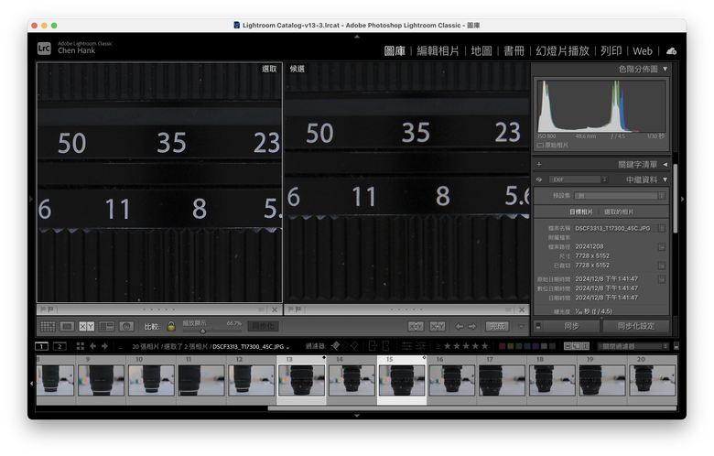The height and width of the screenshot is (456, 714).
Task: Close the 選取 pane with X
Action: pos(275,309)
